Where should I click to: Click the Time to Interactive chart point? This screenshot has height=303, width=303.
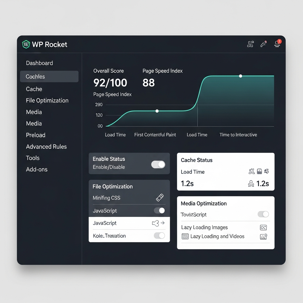[241, 76]
